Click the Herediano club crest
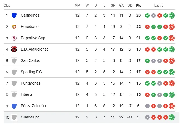180x124 pixels. (14, 27)
